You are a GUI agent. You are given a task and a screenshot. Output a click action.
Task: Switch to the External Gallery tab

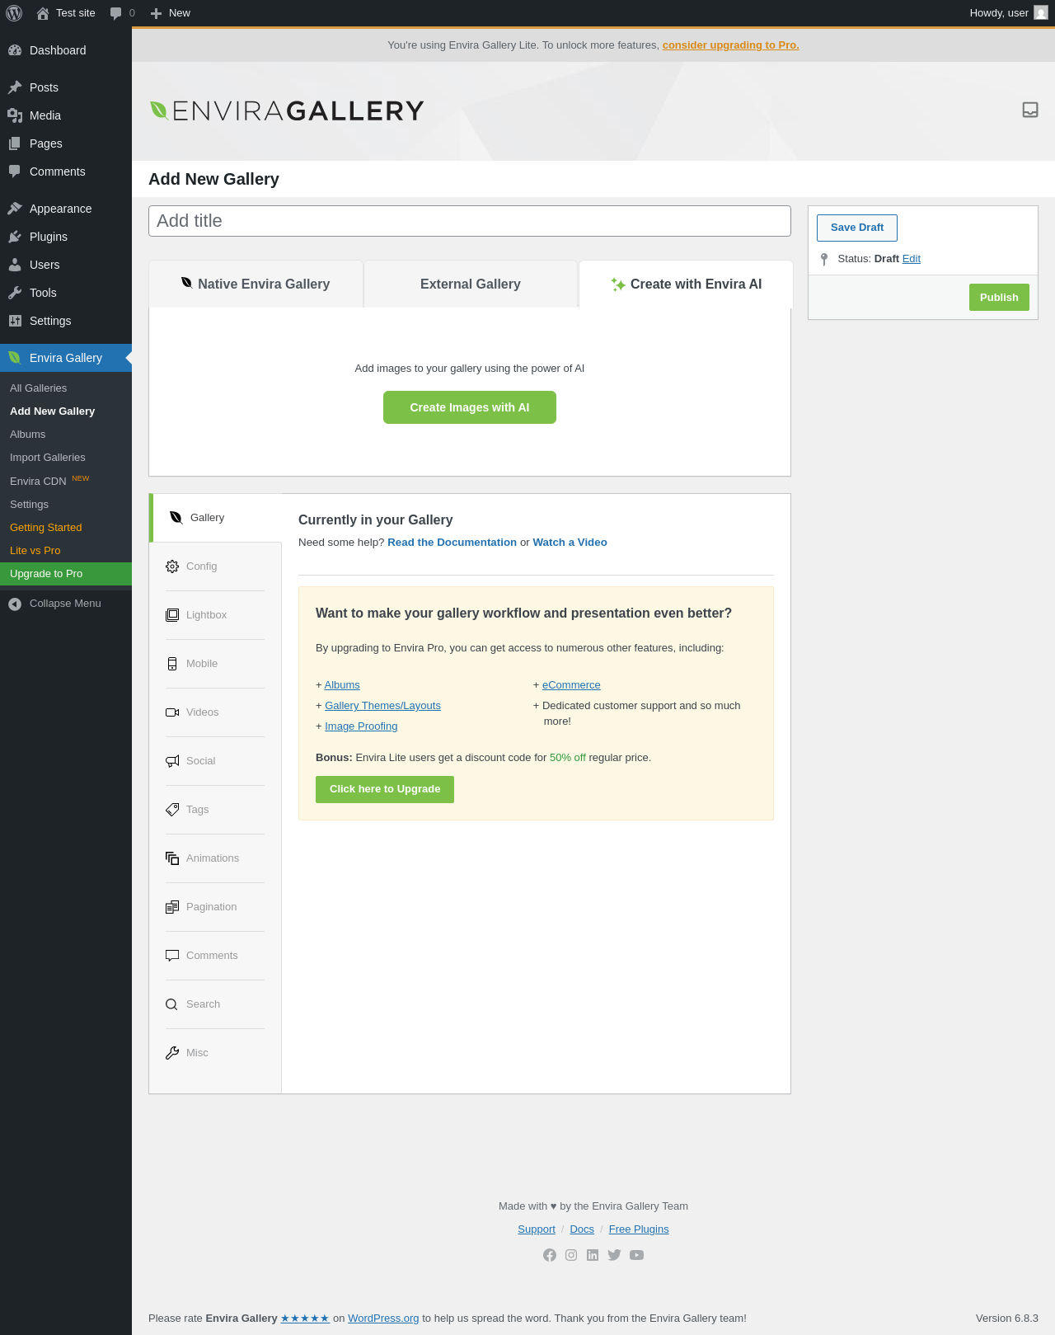point(471,284)
